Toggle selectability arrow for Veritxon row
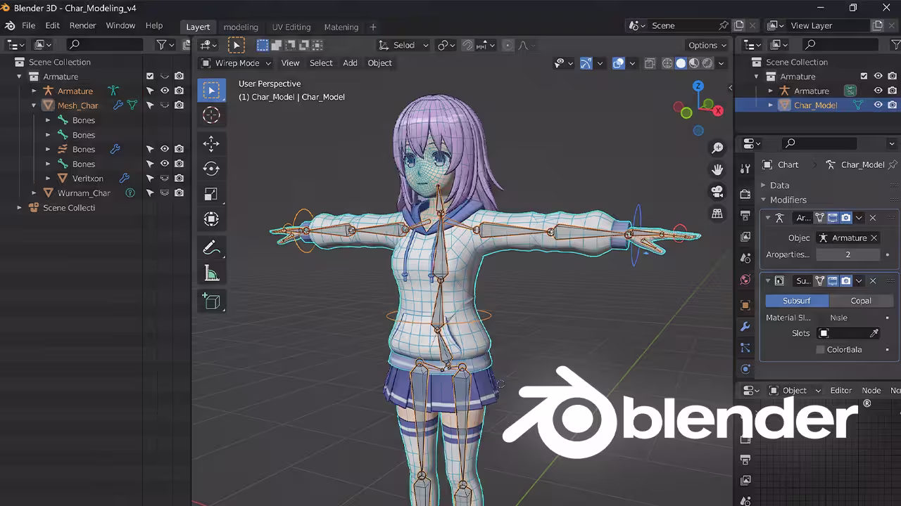 click(150, 179)
